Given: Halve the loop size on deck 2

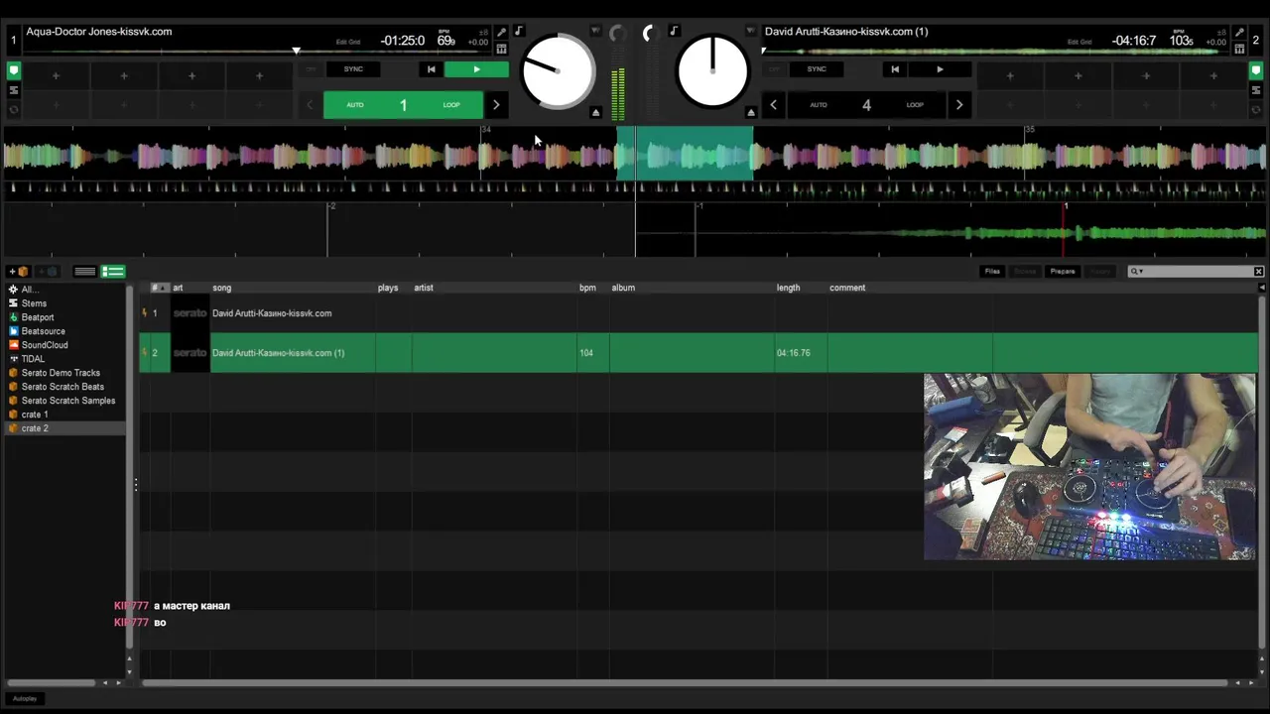Looking at the screenshot, I should pos(774,105).
